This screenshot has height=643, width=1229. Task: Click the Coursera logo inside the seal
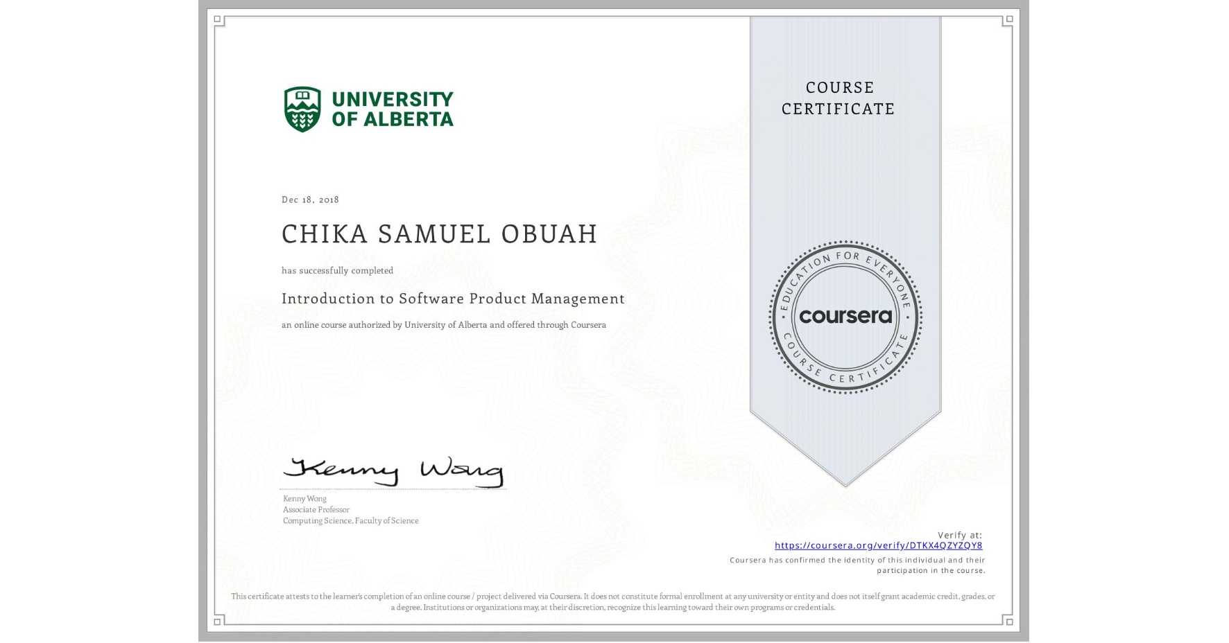(x=845, y=317)
